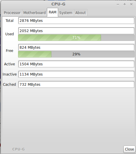Screen dimensions: 136x154
Task: Click the Inactive label
Action: (x=10, y=74)
